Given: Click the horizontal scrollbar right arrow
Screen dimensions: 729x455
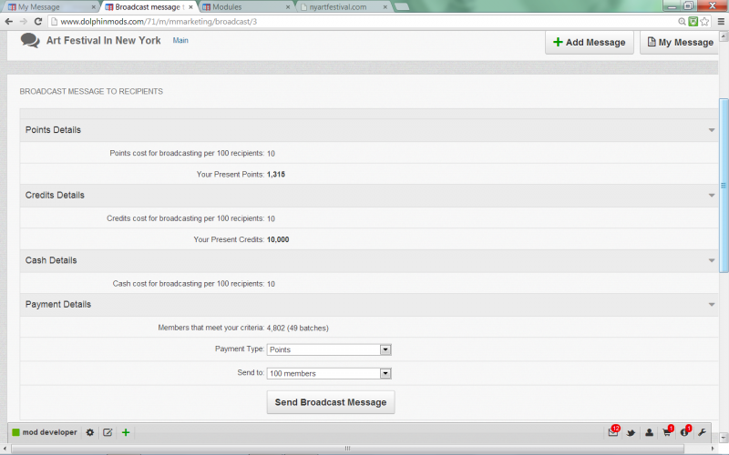Looking at the screenshot, I should click(x=714, y=449).
